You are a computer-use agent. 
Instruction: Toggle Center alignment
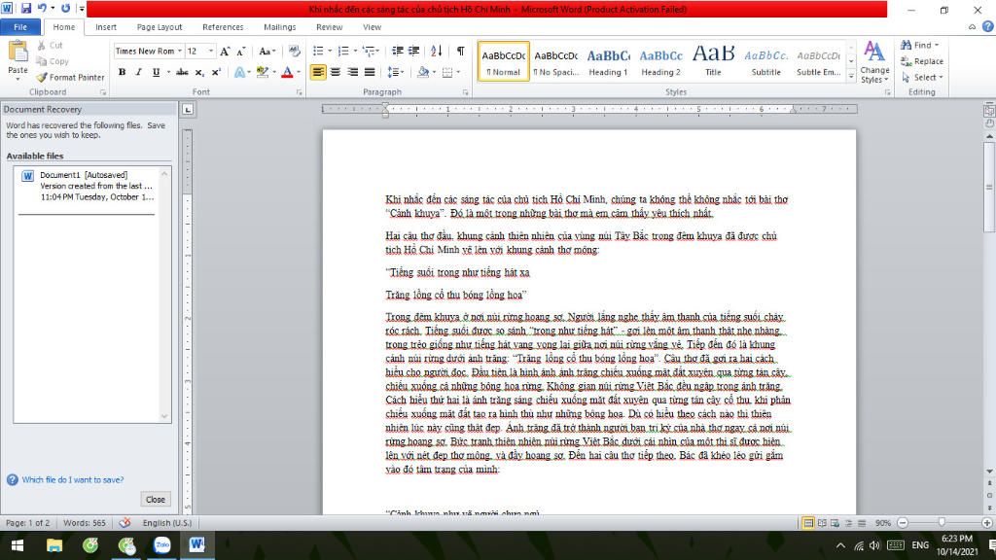point(336,72)
